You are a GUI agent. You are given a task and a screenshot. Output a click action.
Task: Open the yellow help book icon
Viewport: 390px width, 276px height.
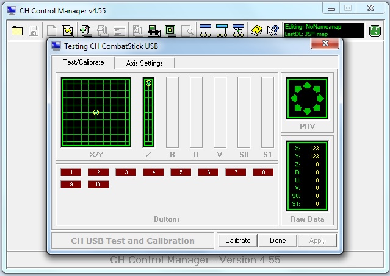tap(256, 31)
